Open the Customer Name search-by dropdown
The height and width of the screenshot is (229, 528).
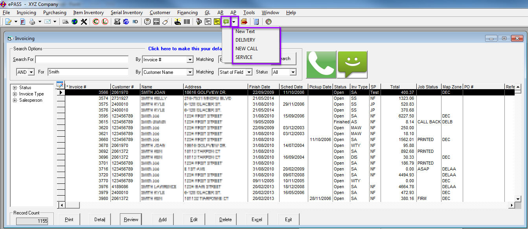(190, 72)
